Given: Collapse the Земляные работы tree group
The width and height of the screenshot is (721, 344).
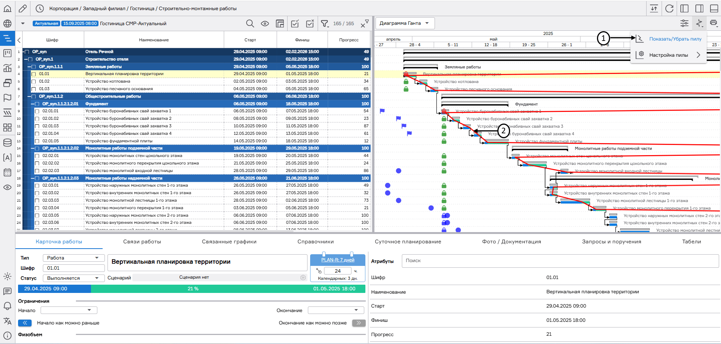Looking at the screenshot, I should (29, 67).
